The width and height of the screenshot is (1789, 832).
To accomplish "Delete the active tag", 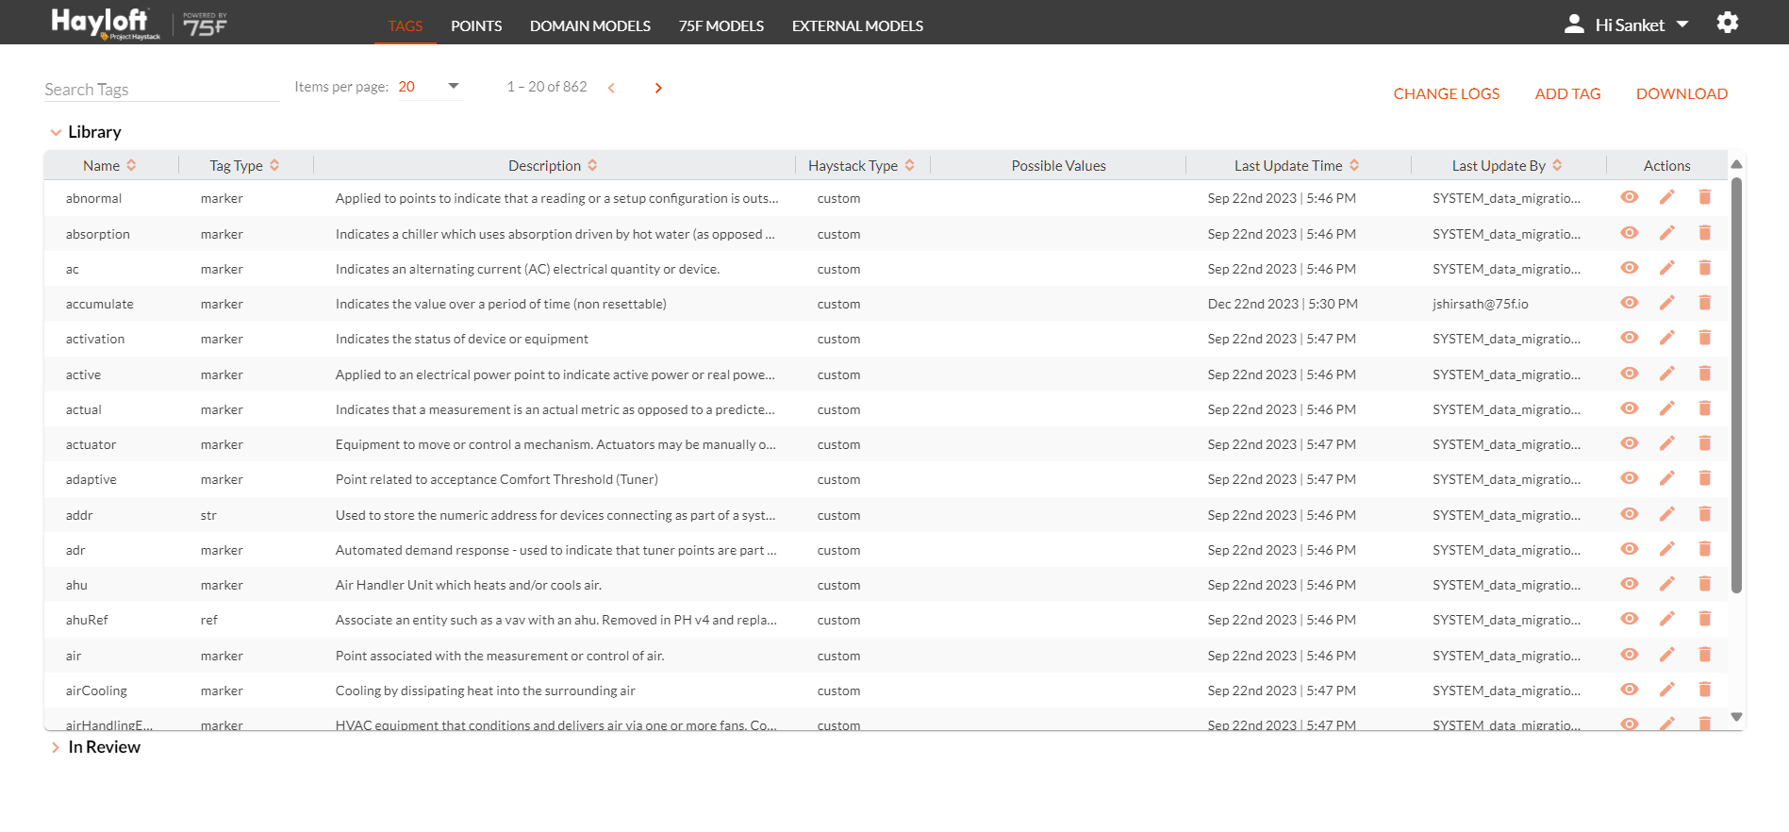I will pos(1705,374).
